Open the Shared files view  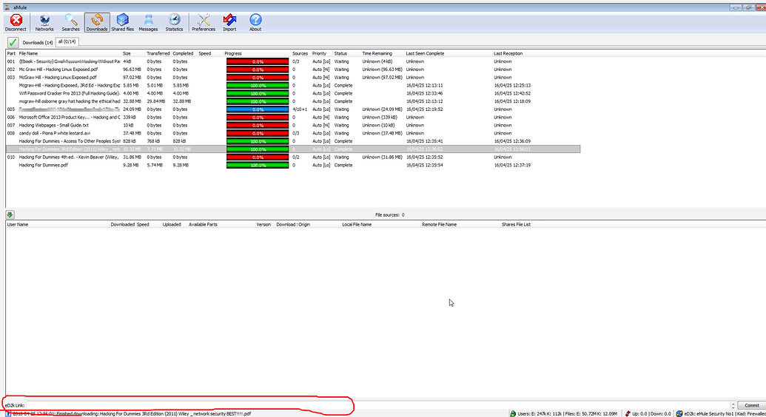pos(122,22)
